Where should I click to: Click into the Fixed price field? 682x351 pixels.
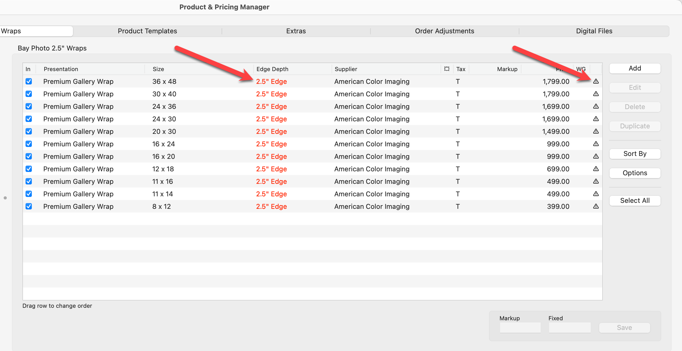pos(569,328)
